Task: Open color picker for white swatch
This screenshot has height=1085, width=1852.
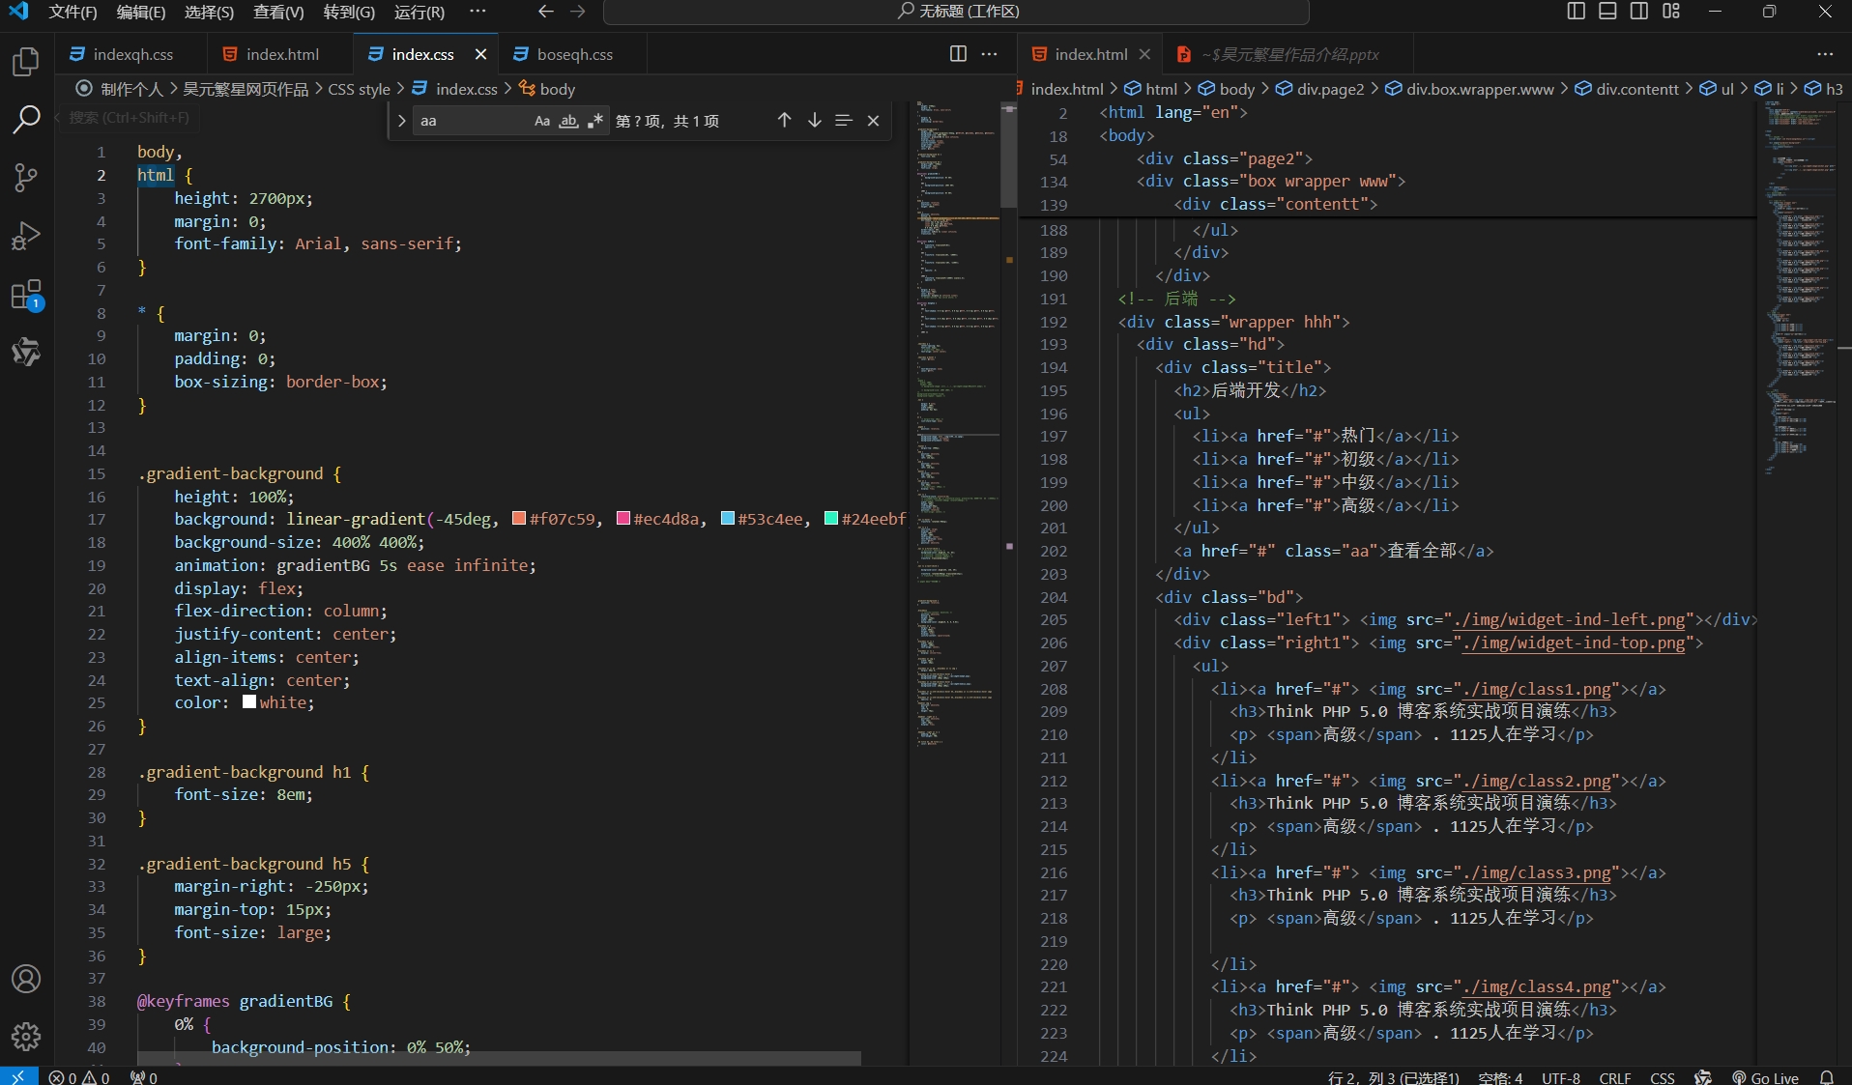Action: pos(249,702)
